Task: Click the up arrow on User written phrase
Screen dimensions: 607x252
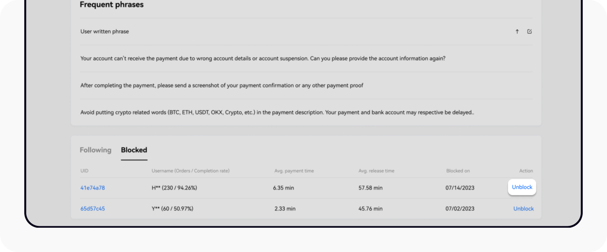Action: click(517, 32)
